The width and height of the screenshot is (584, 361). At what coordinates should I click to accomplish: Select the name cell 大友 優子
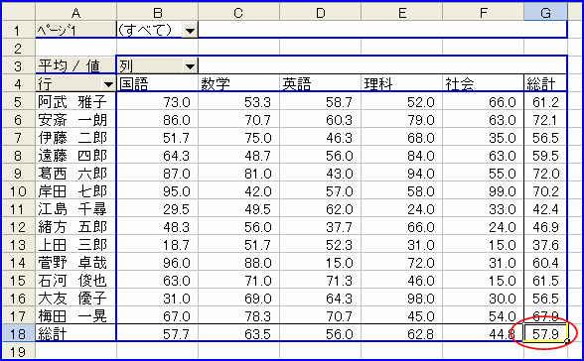coord(75,299)
